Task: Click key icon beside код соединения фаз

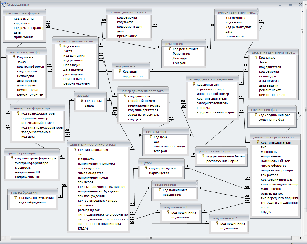Action: point(255,115)
